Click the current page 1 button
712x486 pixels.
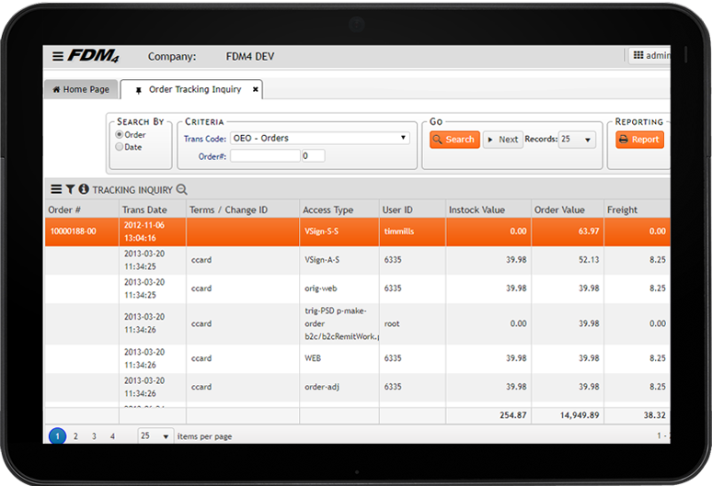pyautogui.click(x=57, y=436)
